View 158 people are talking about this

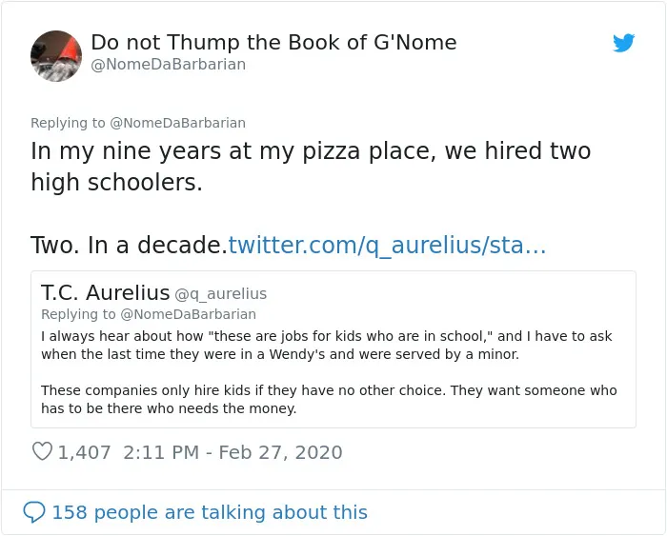click(210, 512)
